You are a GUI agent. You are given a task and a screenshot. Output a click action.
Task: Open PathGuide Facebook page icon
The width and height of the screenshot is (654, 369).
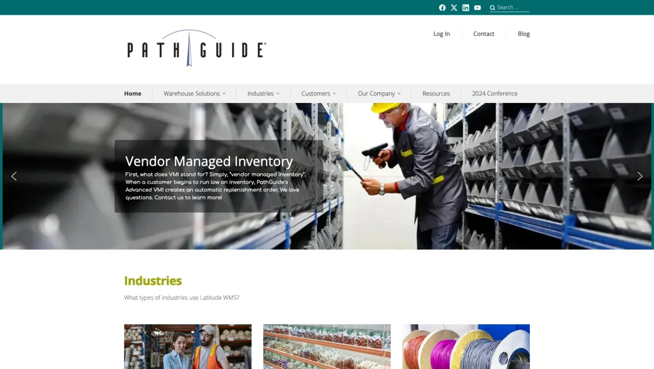(442, 8)
